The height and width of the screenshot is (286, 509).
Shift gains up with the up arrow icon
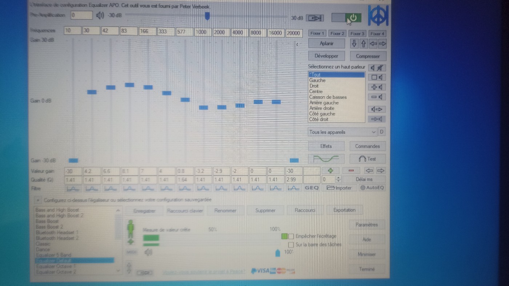[363, 44]
